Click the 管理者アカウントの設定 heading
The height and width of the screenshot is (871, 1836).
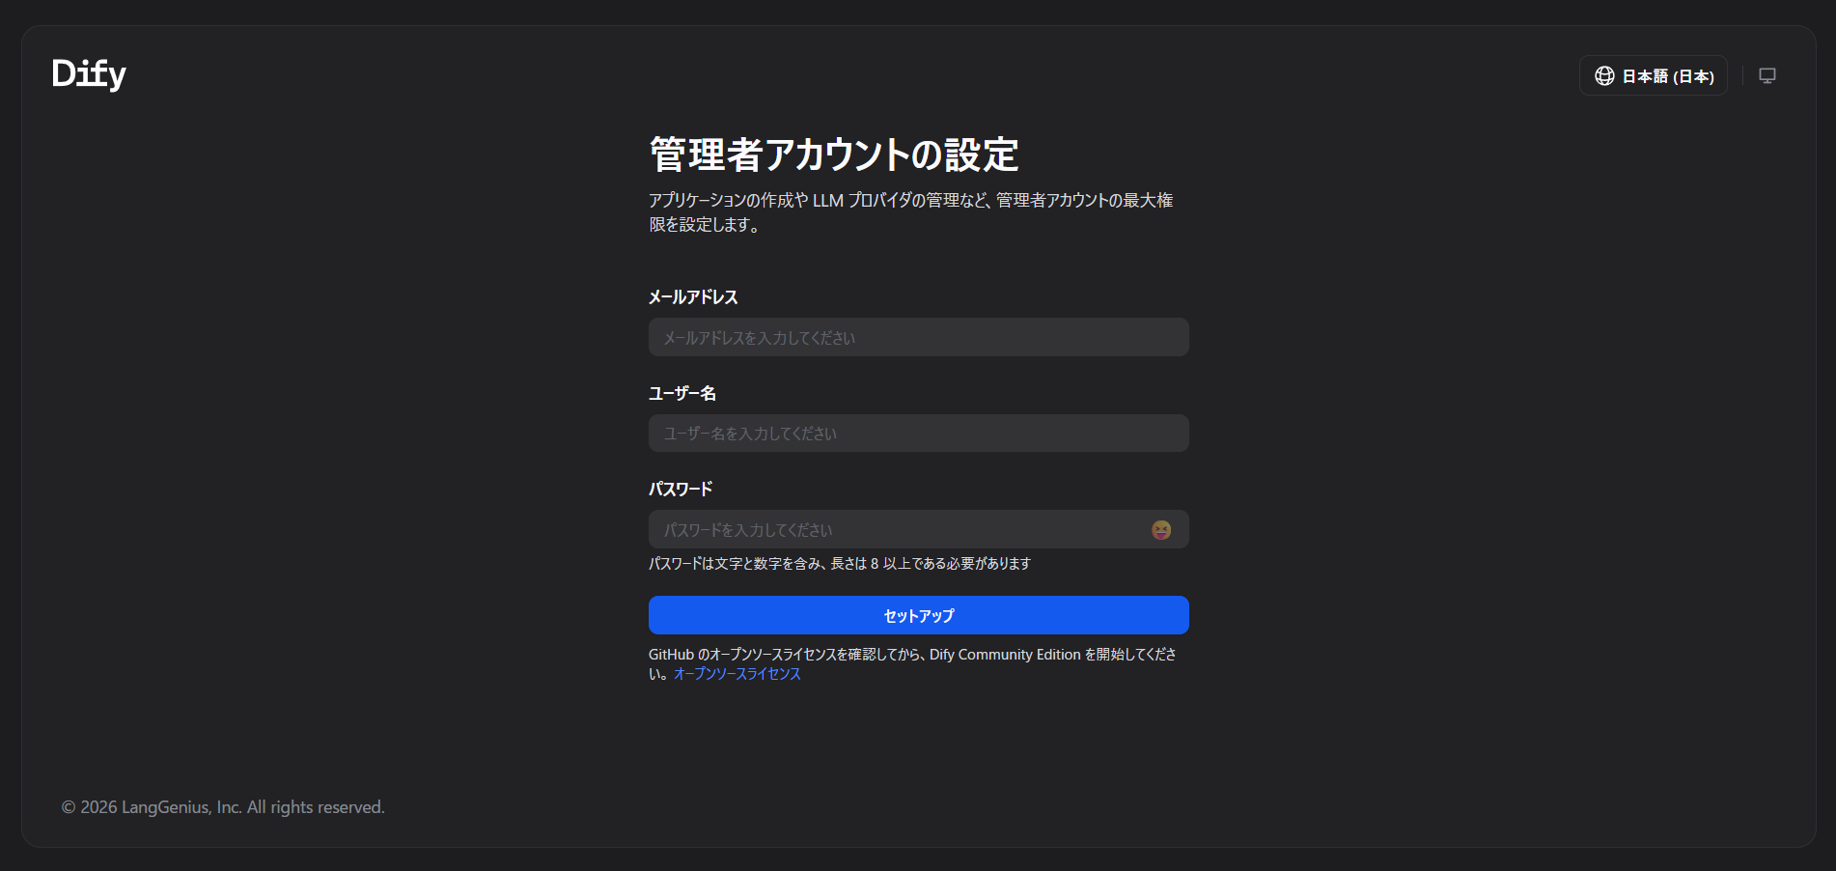(834, 155)
